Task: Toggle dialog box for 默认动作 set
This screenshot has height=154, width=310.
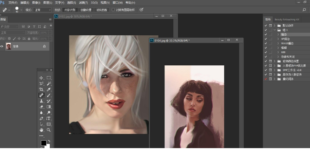Action: 270,26
